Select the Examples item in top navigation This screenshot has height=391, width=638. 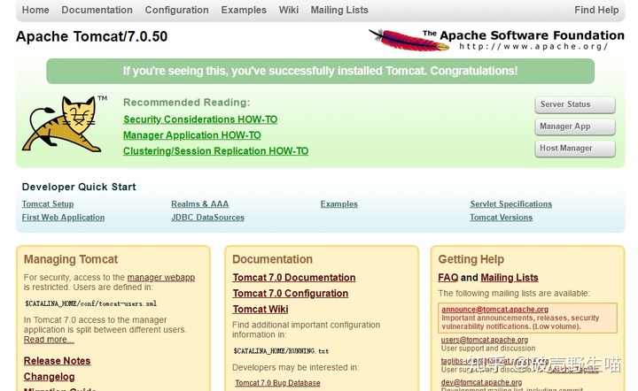pos(244,10)
